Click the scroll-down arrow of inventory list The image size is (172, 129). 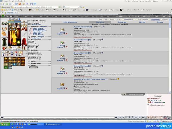pyautogui.click(x=170, y=92)
